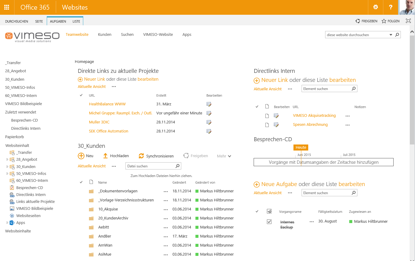Image resolution: width=415 pixels, height=261 pixels.
Task: Open the site search scope dropdown arrow
Action: click(391, 35)
